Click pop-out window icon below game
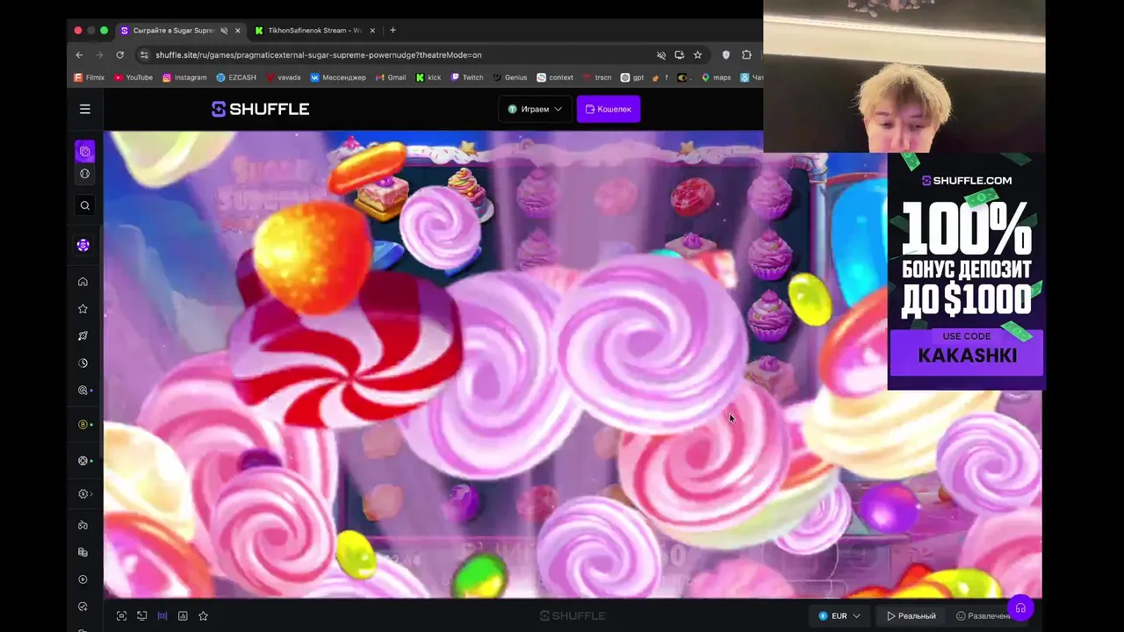 [x=141, y=616]
